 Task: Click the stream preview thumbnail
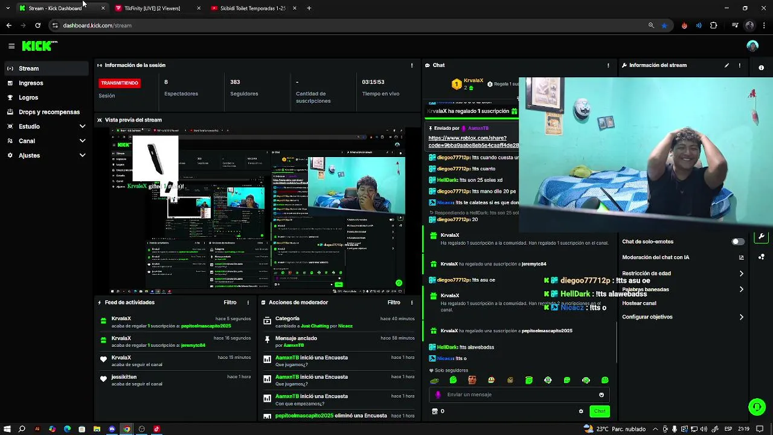pos(257,210)
